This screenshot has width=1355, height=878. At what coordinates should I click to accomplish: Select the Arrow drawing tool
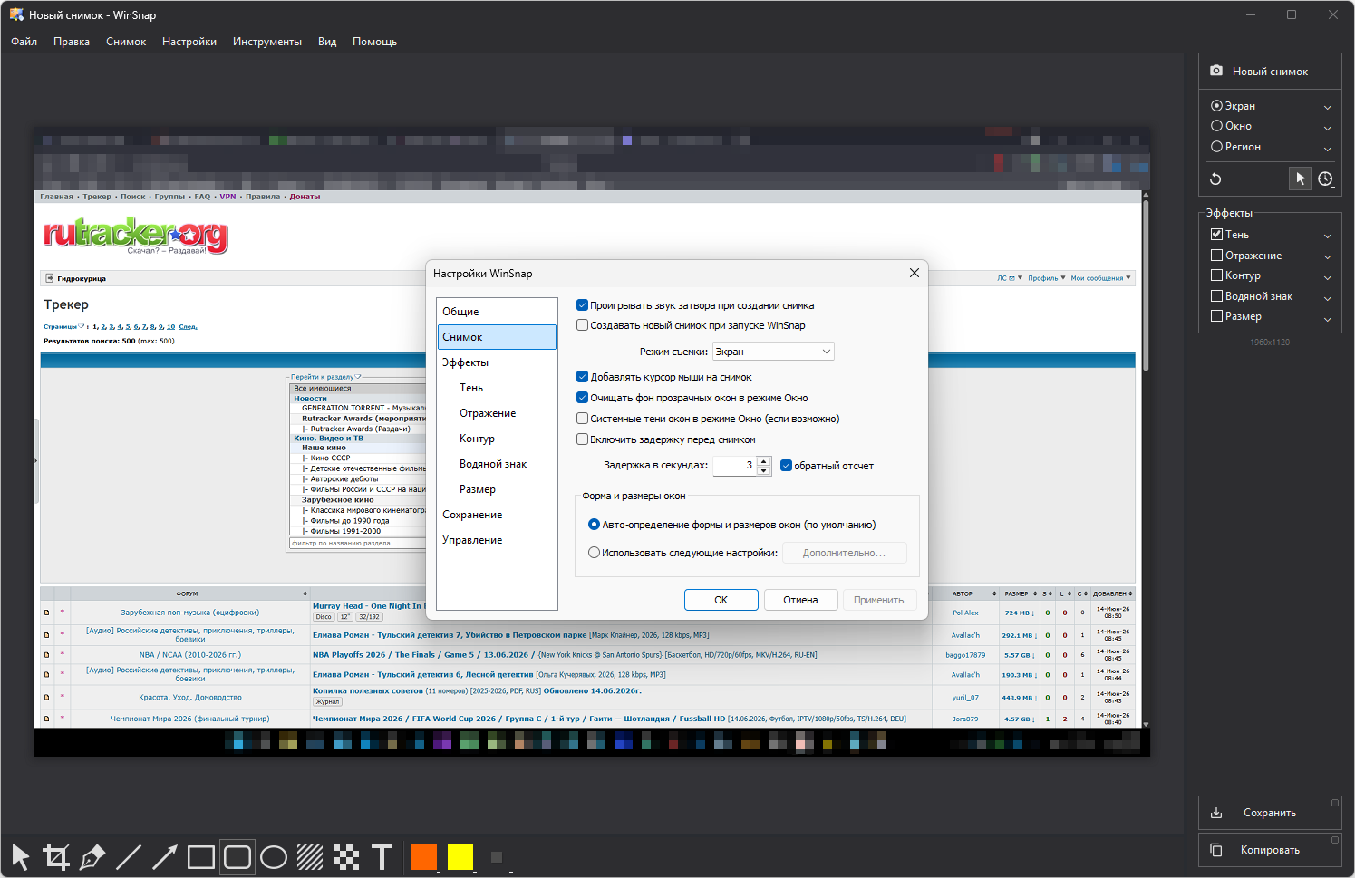click(x=165, y=856)
